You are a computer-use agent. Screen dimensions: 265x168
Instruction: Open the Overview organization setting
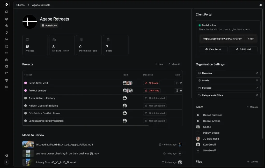[228, 73]
